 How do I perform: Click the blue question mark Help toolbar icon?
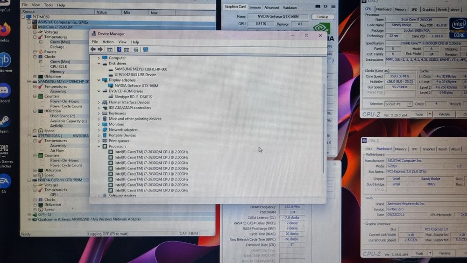point(119,50)
